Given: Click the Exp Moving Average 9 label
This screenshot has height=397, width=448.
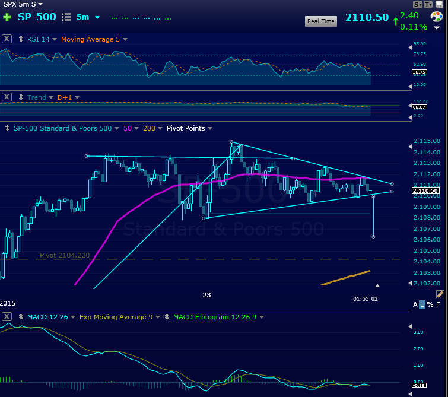Looking at the screenshot, I should 116,317.
